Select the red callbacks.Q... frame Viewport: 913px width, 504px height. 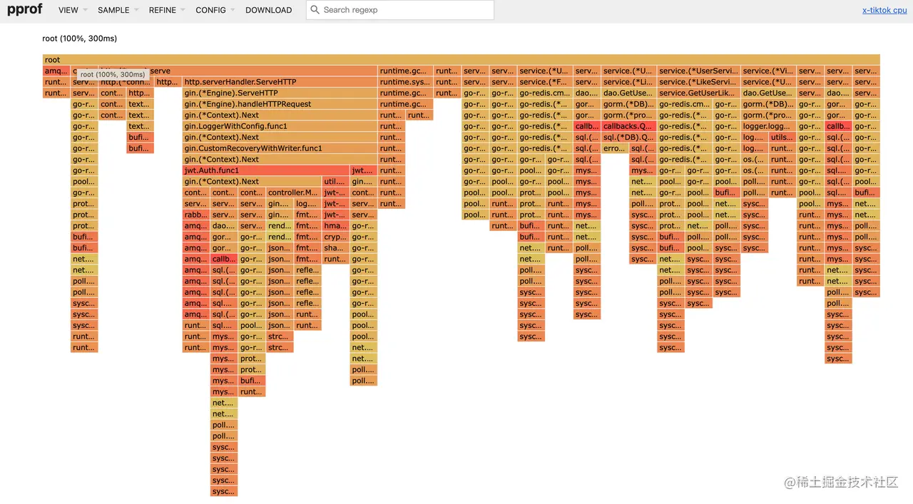click(628, 126)
